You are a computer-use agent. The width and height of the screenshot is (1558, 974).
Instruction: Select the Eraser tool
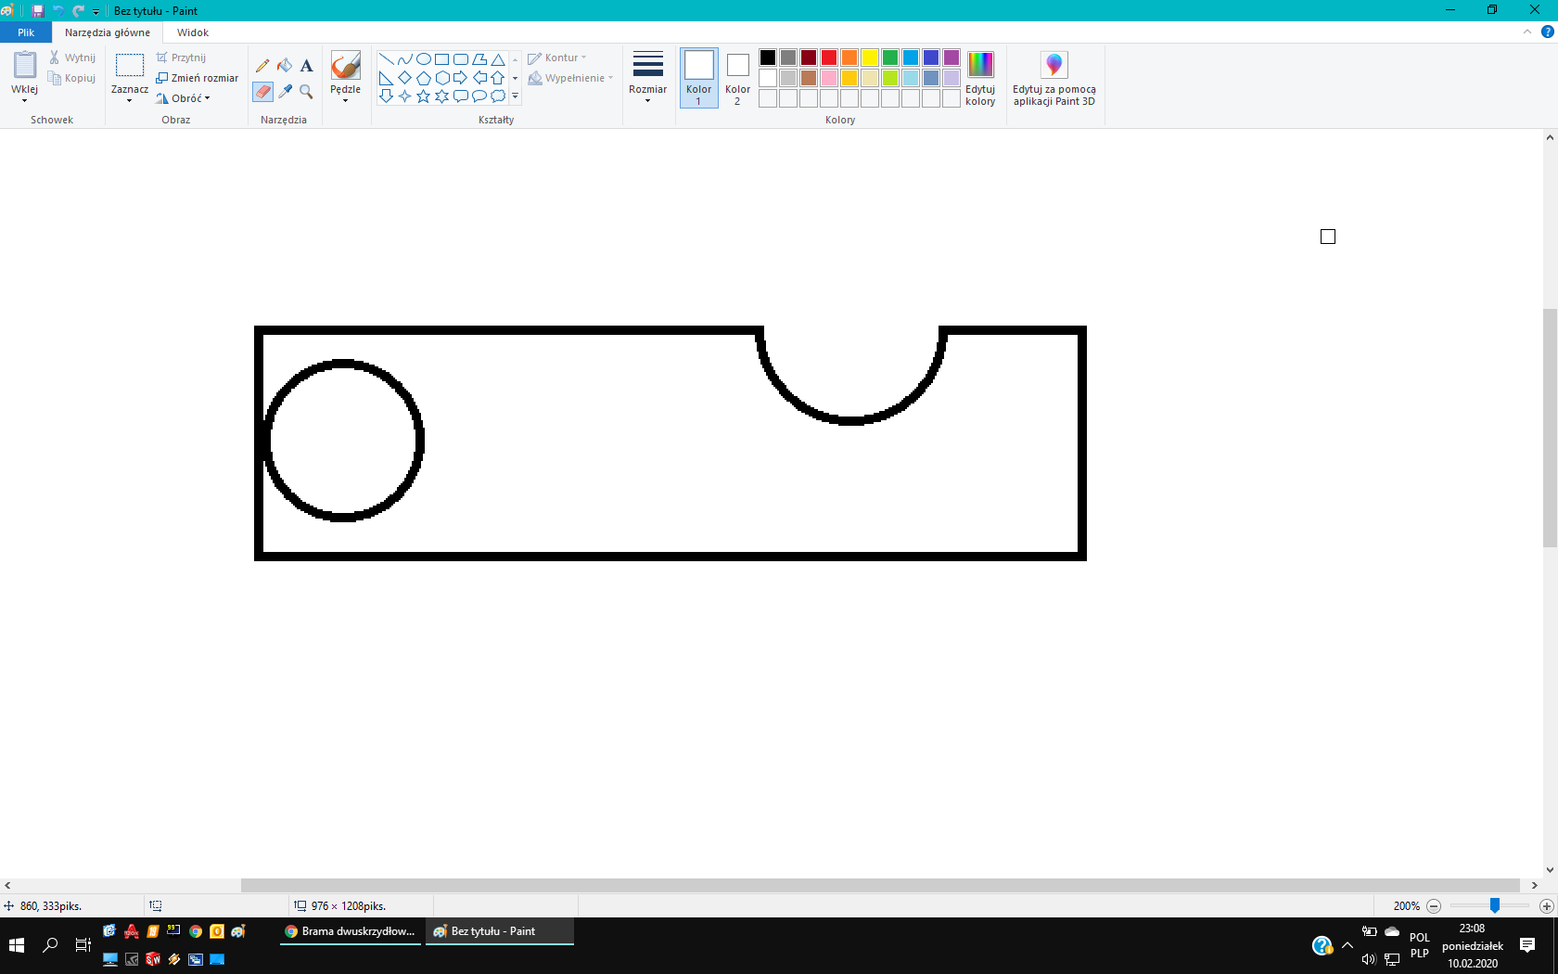tap(262, 92)
